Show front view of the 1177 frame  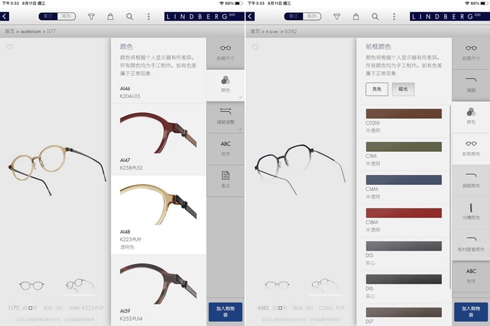pyautogui.click(x=31, y=286)
